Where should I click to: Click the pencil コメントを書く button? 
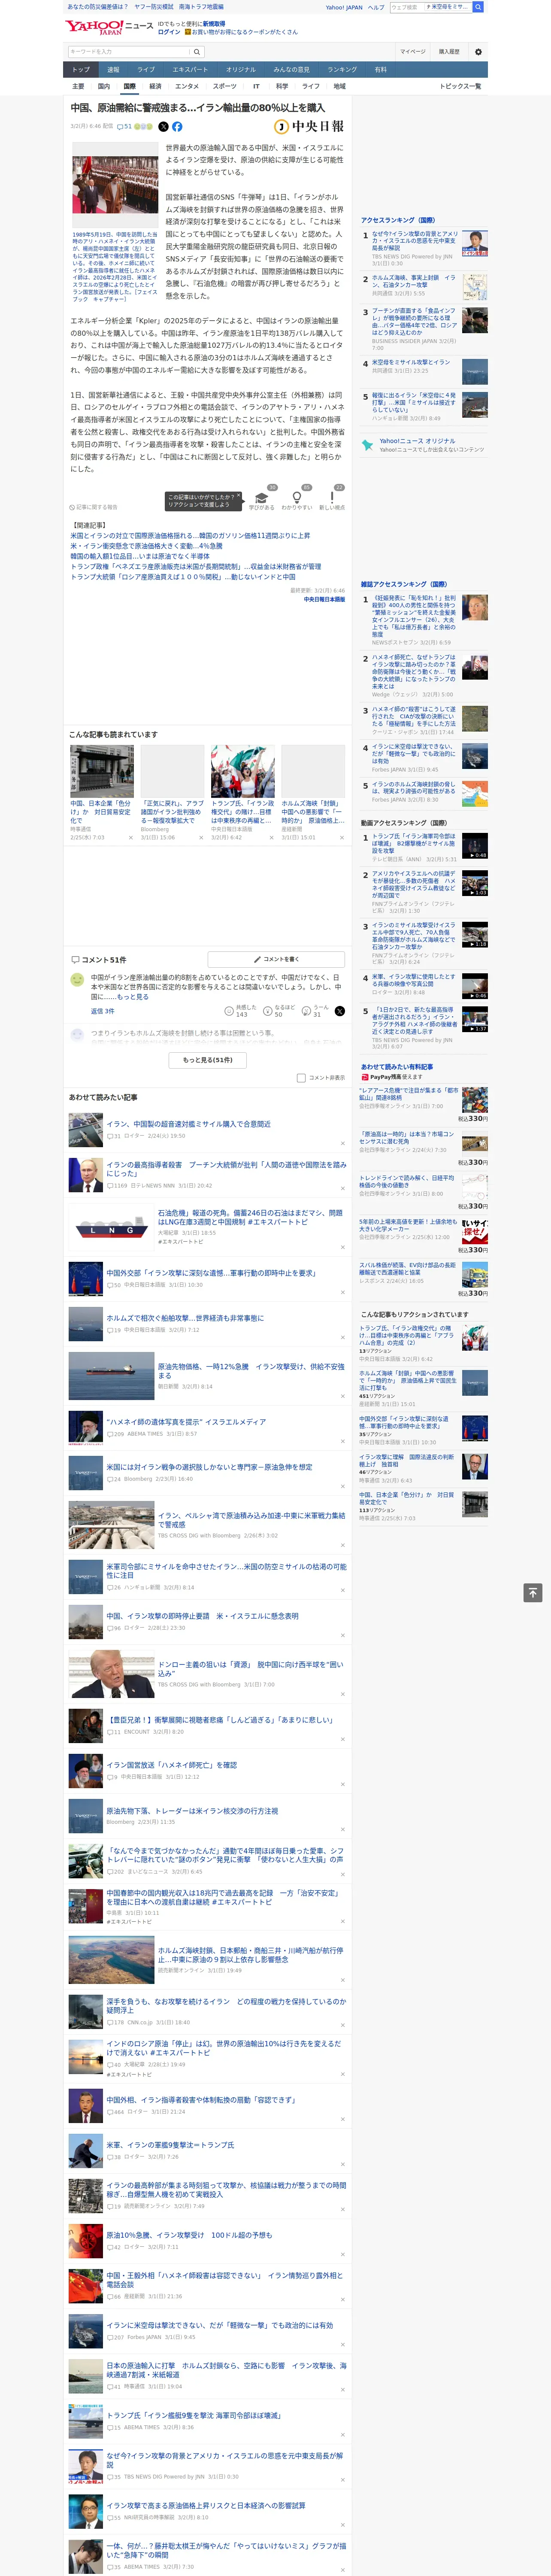(275, 959)
